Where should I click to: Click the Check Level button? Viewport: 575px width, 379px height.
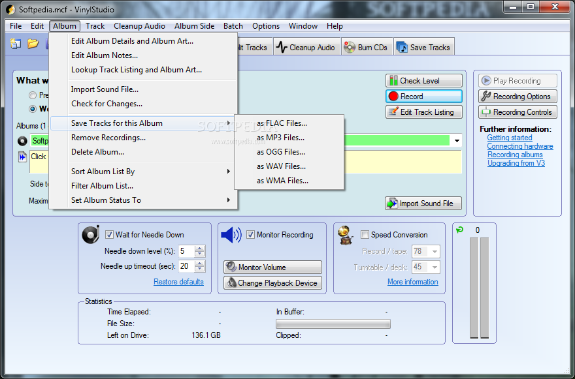point(423,80)
